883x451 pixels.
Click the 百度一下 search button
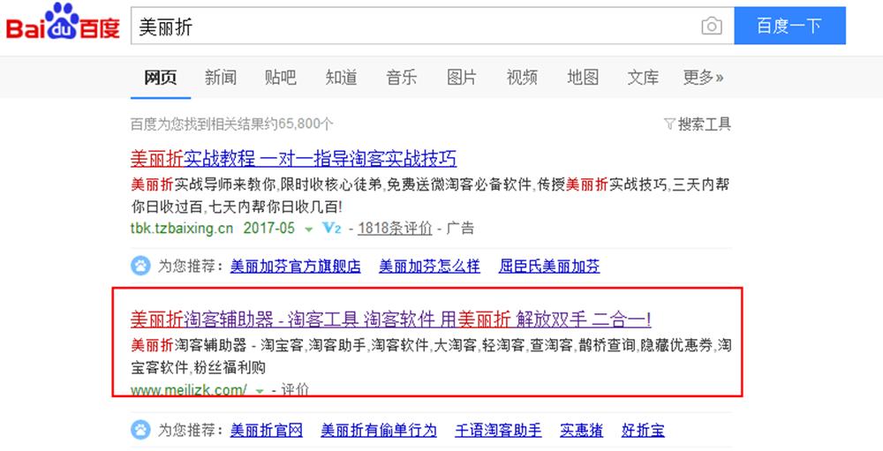[789, 26]
